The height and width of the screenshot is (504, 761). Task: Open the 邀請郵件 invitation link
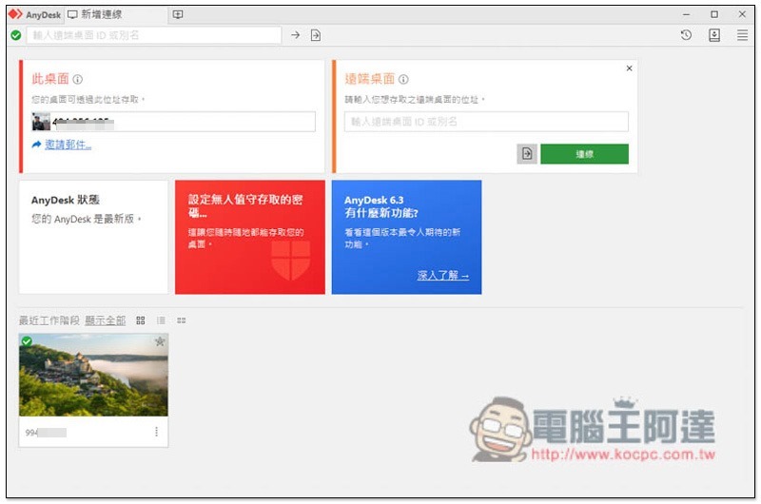(x=67, y=145)
